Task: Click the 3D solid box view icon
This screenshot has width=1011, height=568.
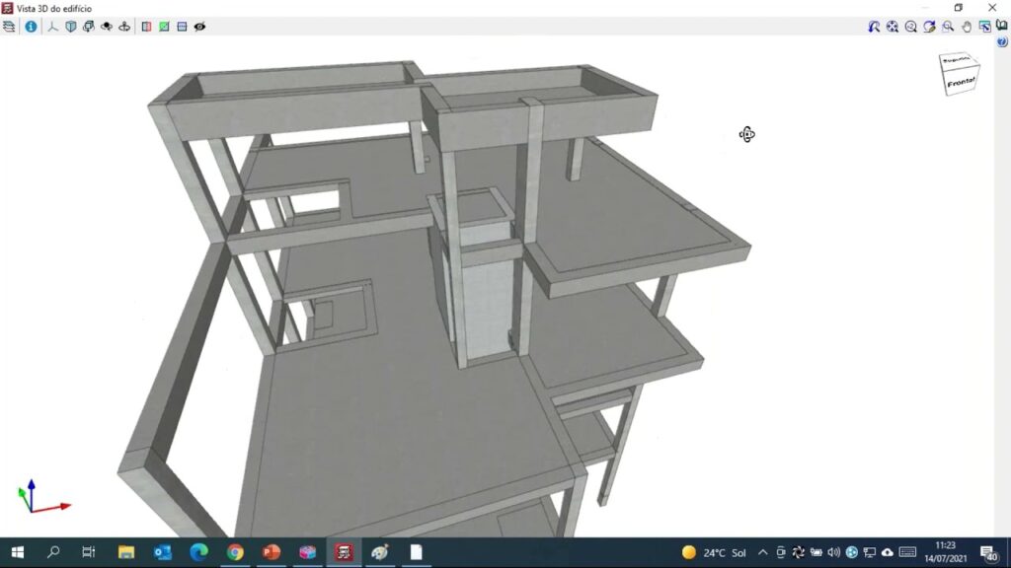Action: 71,27
